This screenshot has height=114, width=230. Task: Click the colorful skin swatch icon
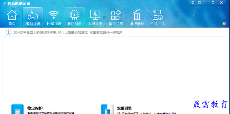click(x=224, y=24)
